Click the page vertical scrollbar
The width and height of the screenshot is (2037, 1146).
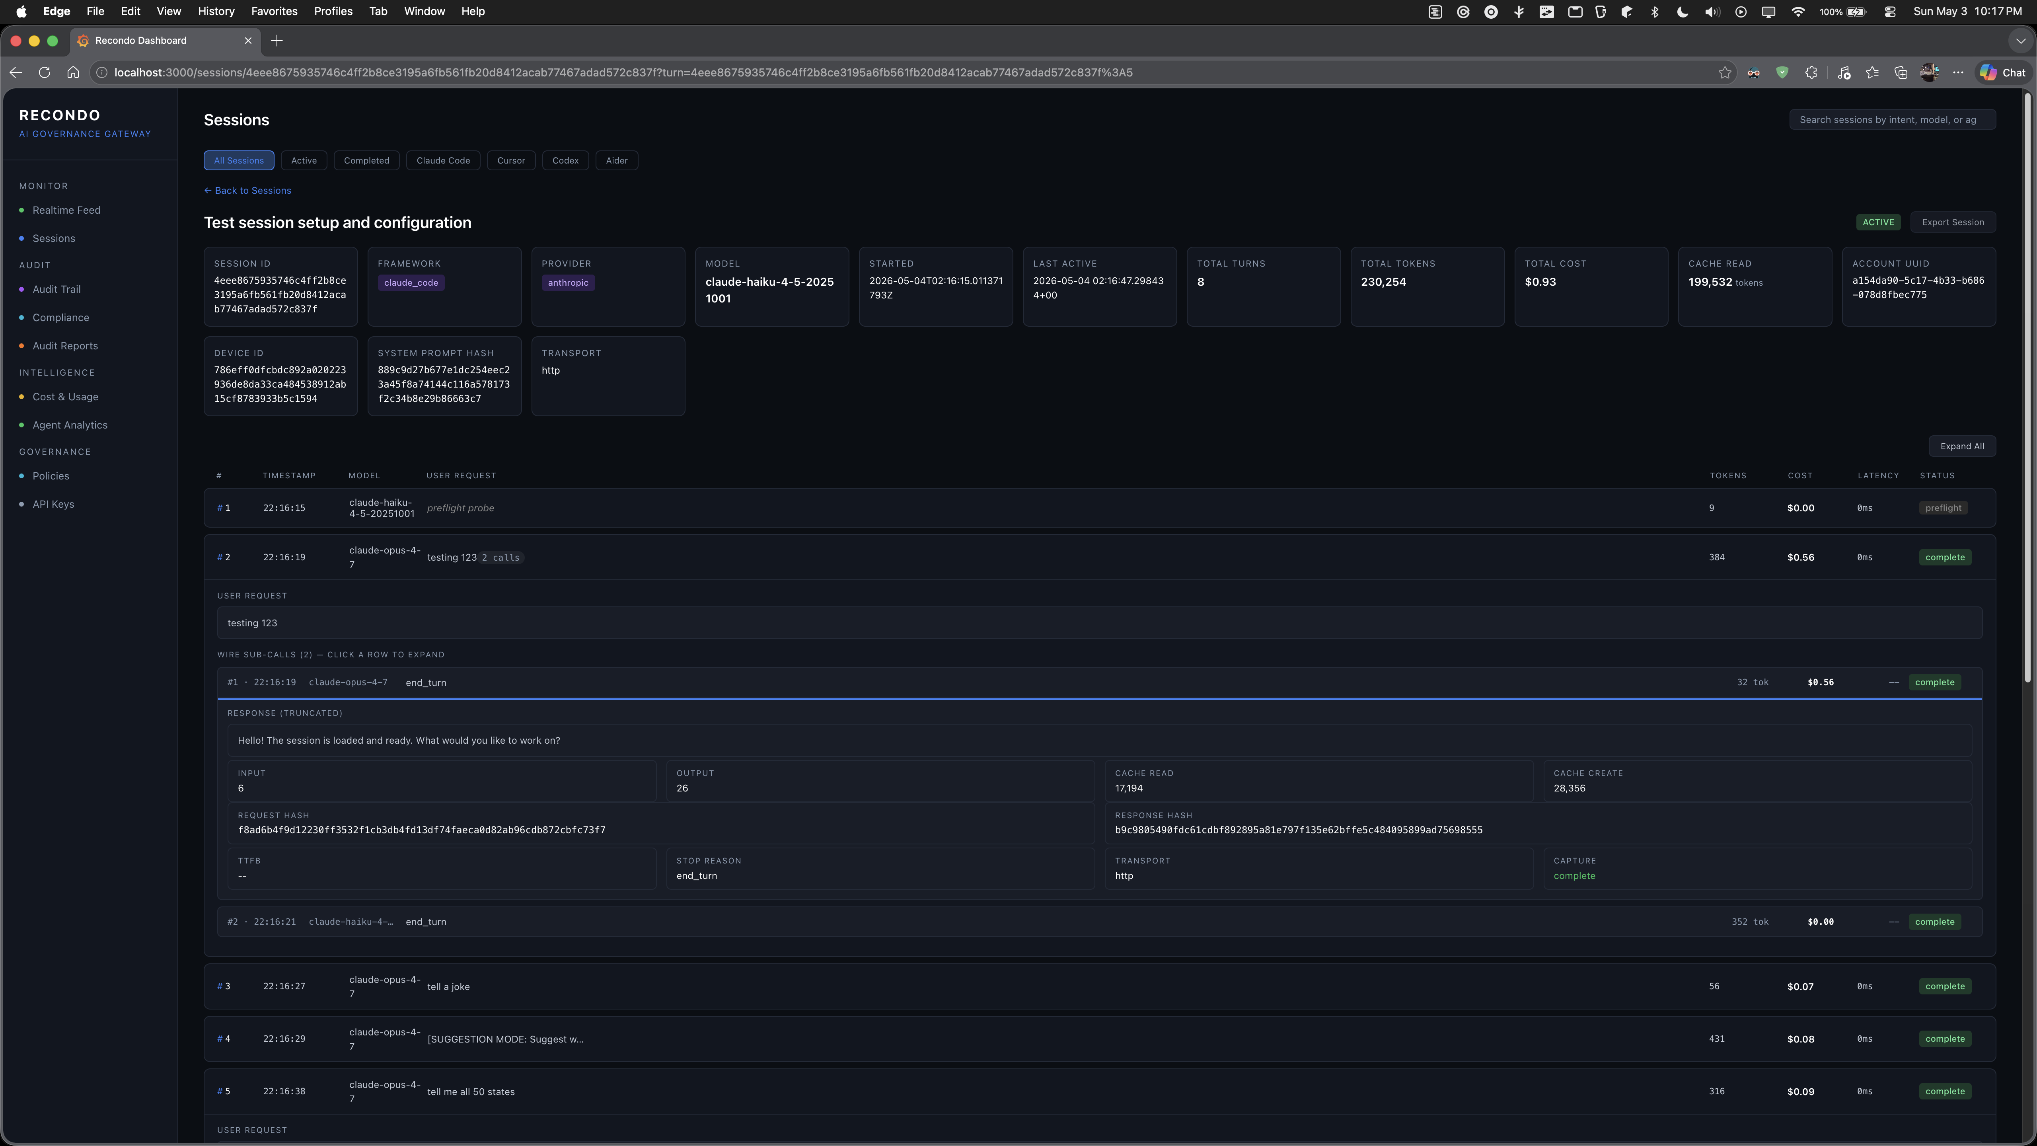tap(2027, 388)
